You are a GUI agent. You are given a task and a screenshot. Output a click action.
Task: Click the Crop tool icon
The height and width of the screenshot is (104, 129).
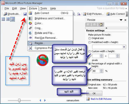(x=30, y=28)
